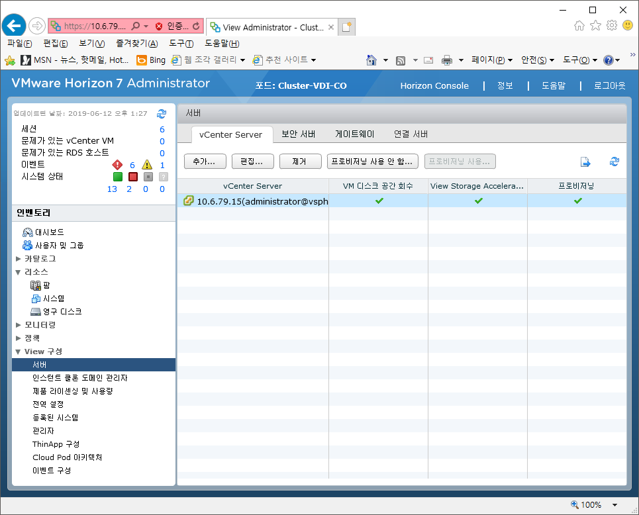Click the RSS feeds icon
This screenshot has width=639, height=515.
[401, 61]
